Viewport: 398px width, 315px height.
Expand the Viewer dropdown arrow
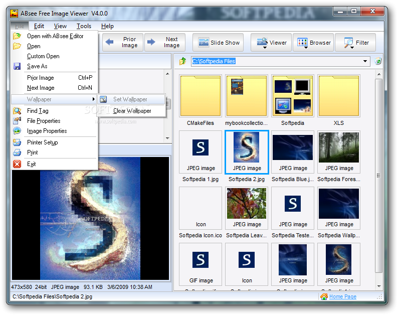[265, 48]
